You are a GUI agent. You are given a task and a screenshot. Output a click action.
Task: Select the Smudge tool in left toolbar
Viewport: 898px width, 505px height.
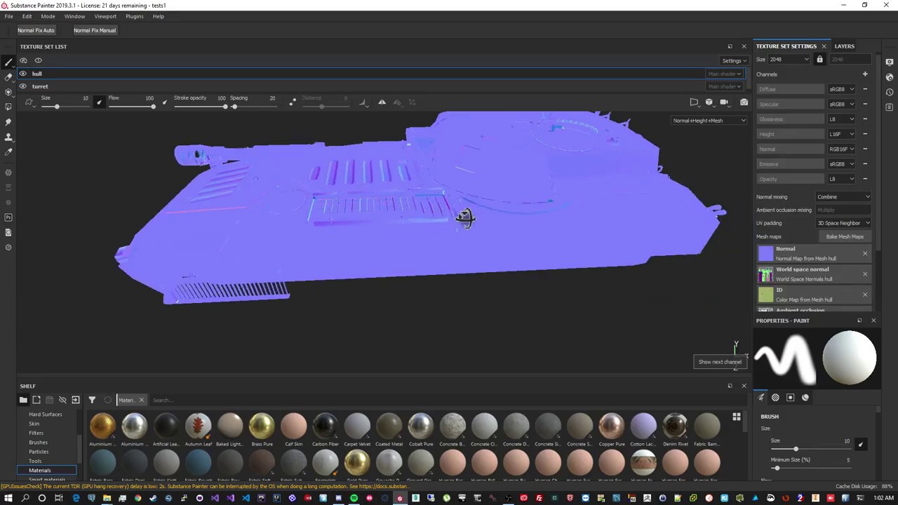(x=8, y=122)
